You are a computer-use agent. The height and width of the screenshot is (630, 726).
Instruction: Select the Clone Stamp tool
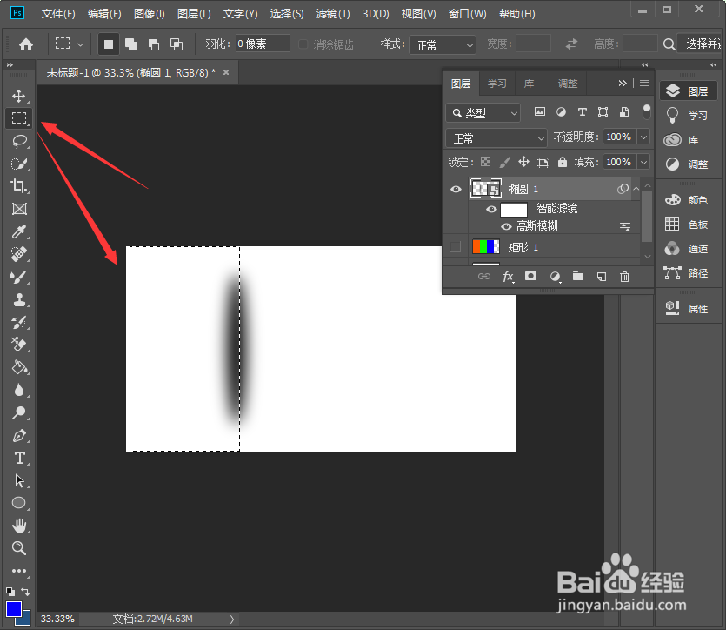point(18,299)
